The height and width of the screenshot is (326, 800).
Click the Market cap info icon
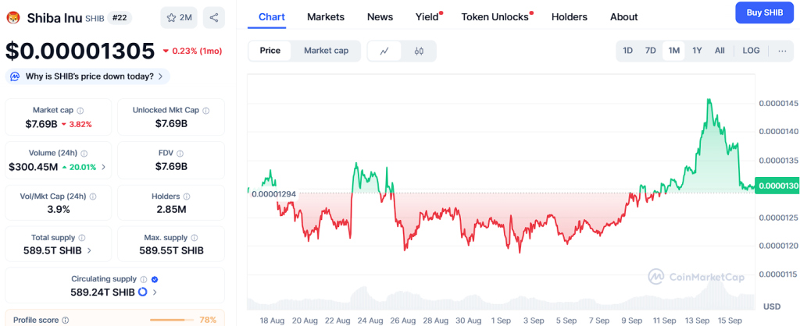pyautogui.click(x=80, y=111)
